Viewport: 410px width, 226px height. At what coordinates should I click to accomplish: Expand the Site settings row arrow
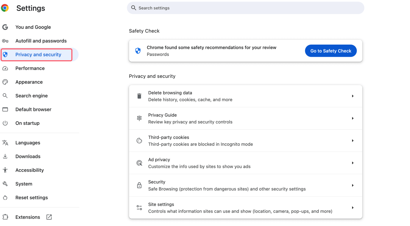coord(353,207)
